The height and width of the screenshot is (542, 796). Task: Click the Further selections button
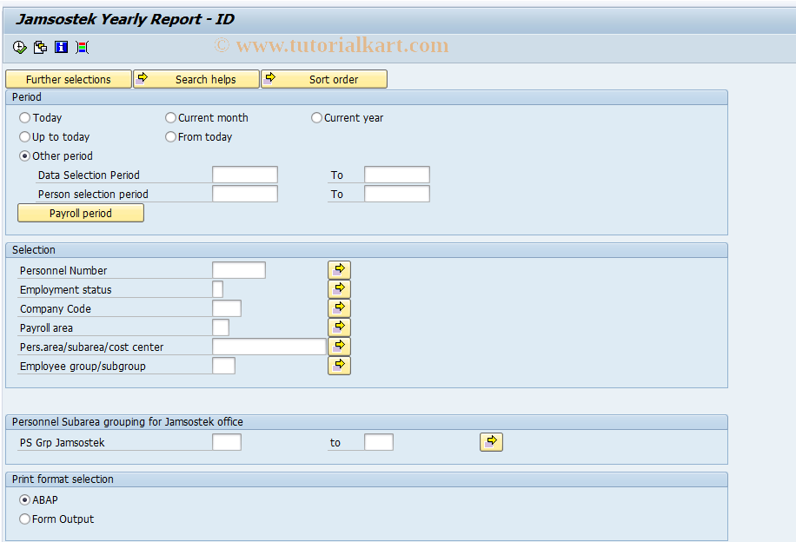pyautogui.click(x=69, y=79)
